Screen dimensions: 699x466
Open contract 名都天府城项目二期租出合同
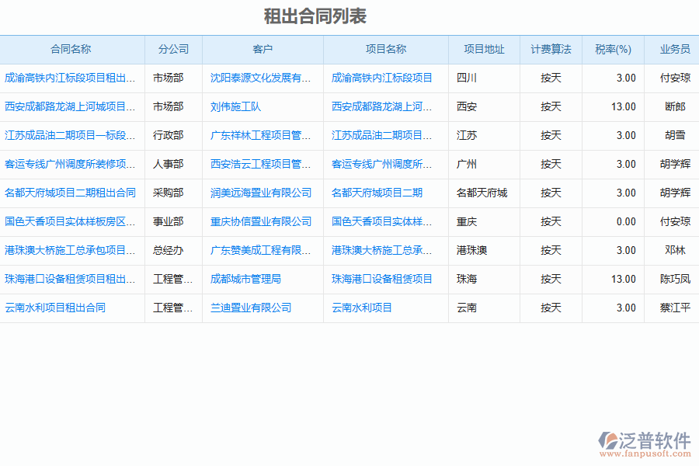pyautogui.click(x=70, y=193)
